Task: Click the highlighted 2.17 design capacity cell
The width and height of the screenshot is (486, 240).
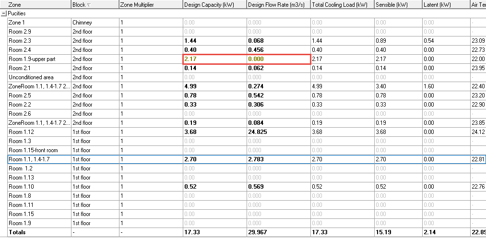Action: click(190, 59)
